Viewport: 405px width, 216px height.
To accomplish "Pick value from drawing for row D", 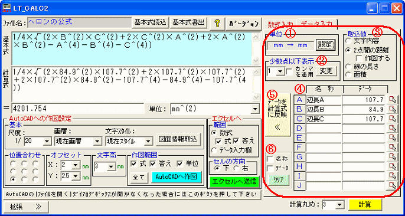I will 393,128.
